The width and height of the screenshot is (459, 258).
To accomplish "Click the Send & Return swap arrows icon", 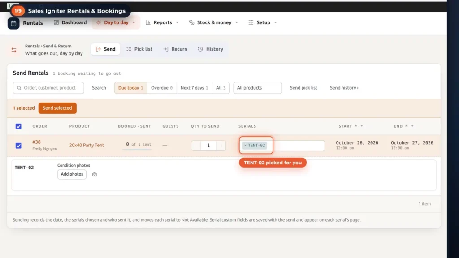I will click(14, 50).
